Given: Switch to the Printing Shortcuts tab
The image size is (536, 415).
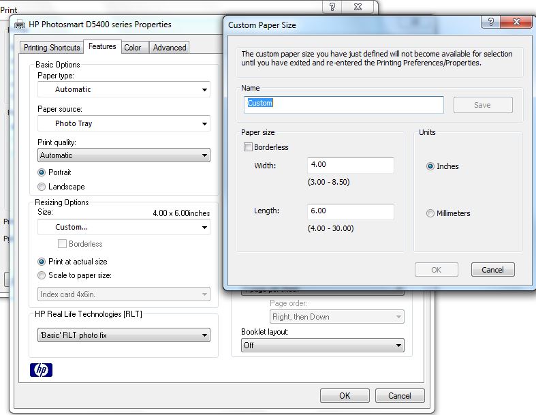Looking at the screenshot, I should (x=52, y=48).
